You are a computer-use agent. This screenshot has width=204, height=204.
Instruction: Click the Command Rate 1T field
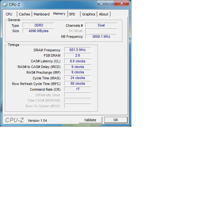(x=78, y=89)
